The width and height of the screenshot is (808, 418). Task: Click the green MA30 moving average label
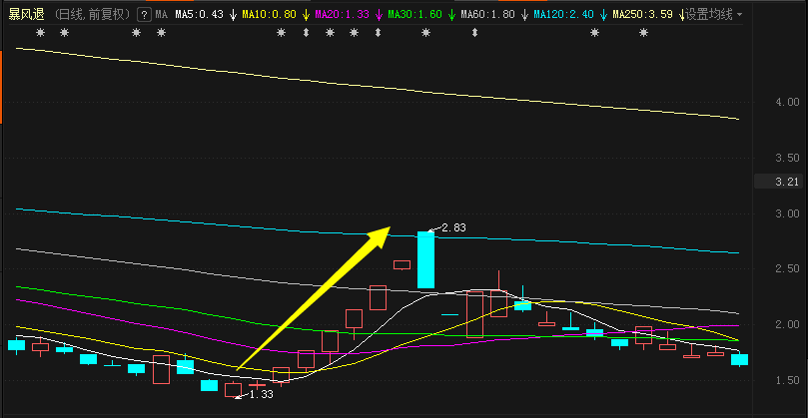[x=413, y=15]
